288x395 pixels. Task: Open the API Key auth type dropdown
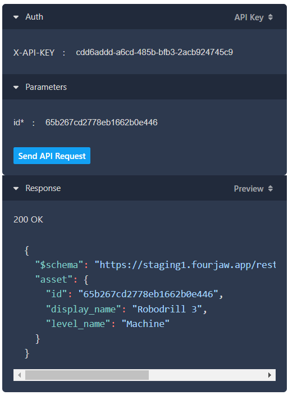point(254,17)
